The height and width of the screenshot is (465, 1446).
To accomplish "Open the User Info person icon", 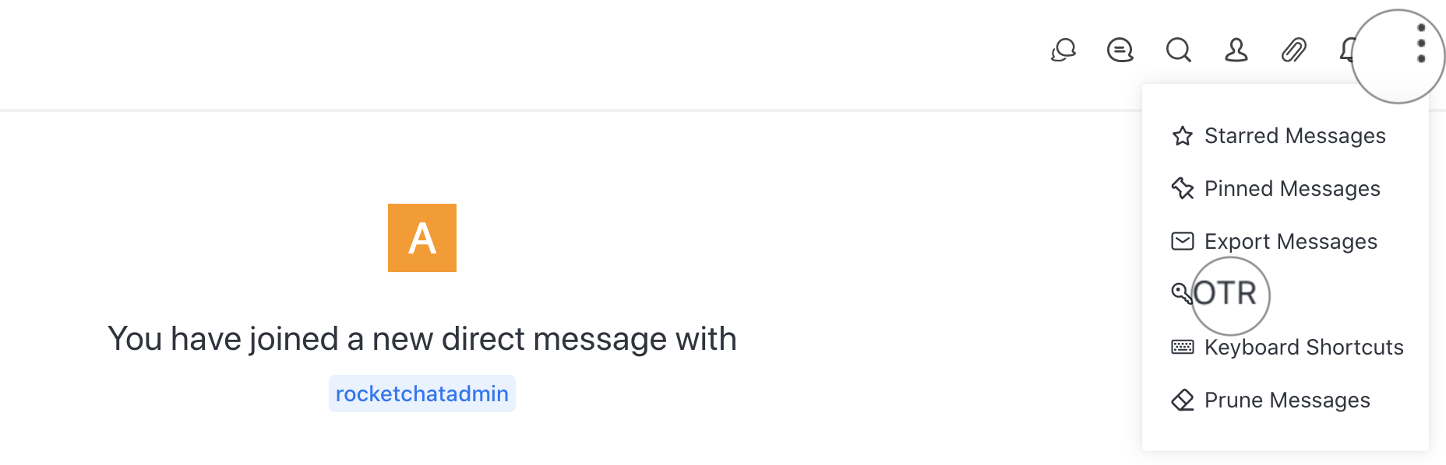I will point(1236,51).
